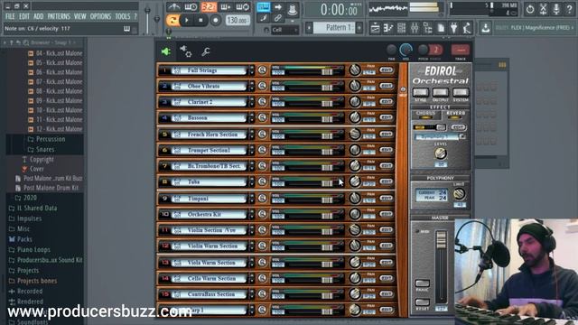Open the VIEW menu
The width and height of the screenshot is (578, 325).
pos(79,16)
